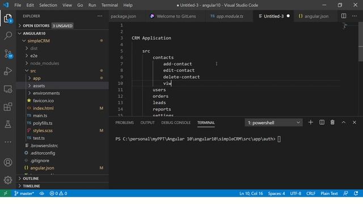Maximize the panel size with caret icon
The image size is (363, 204).
tap(344, 122)
